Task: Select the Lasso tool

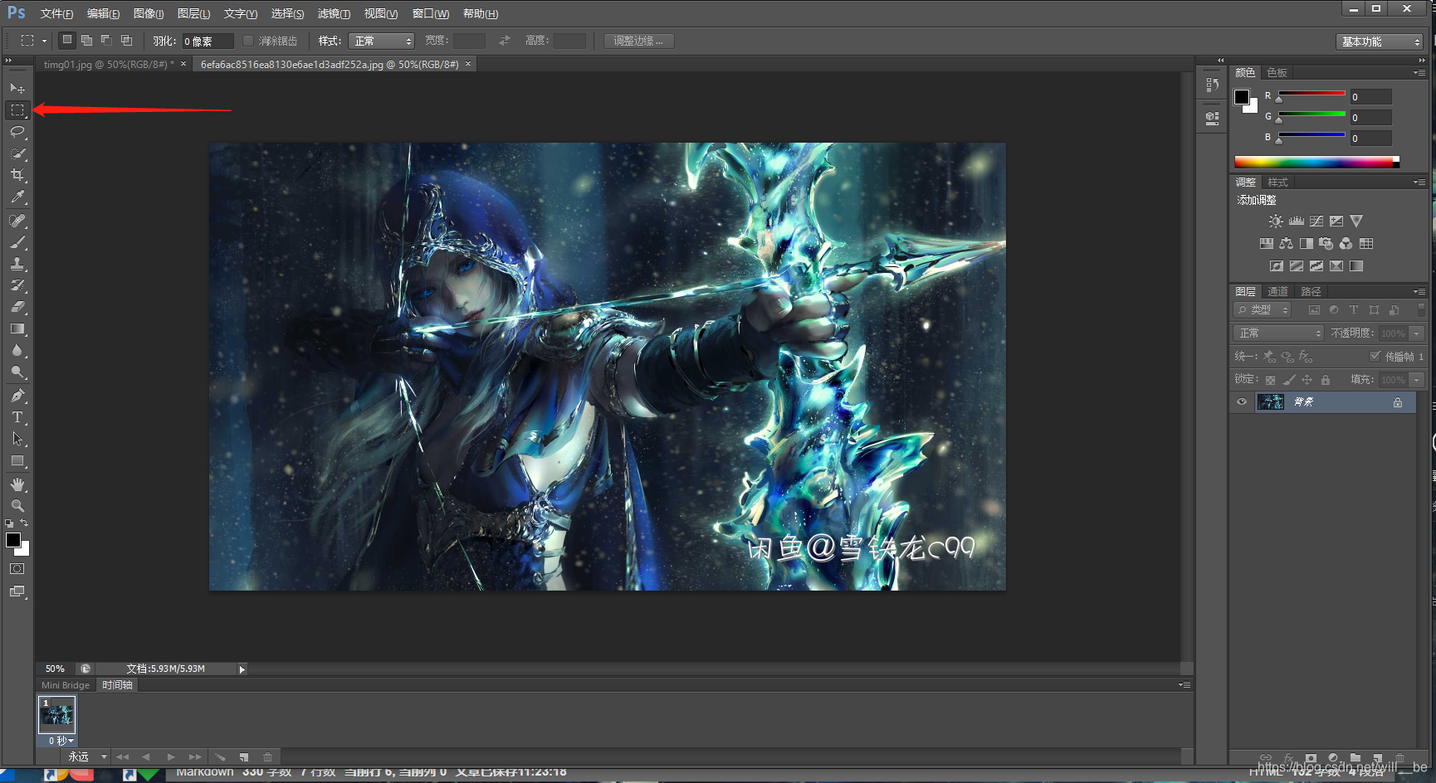Action: pyautogui.click(x=17, y=132)
